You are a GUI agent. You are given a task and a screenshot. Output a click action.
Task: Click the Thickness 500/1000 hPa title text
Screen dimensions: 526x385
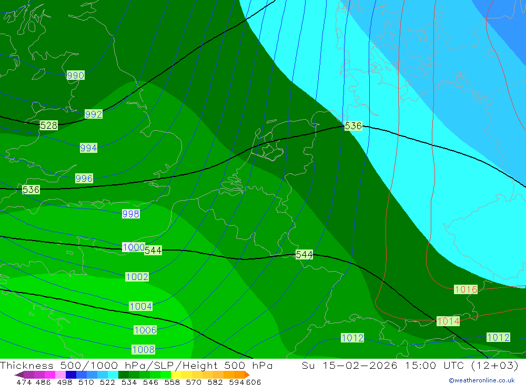tap(73, 365)
